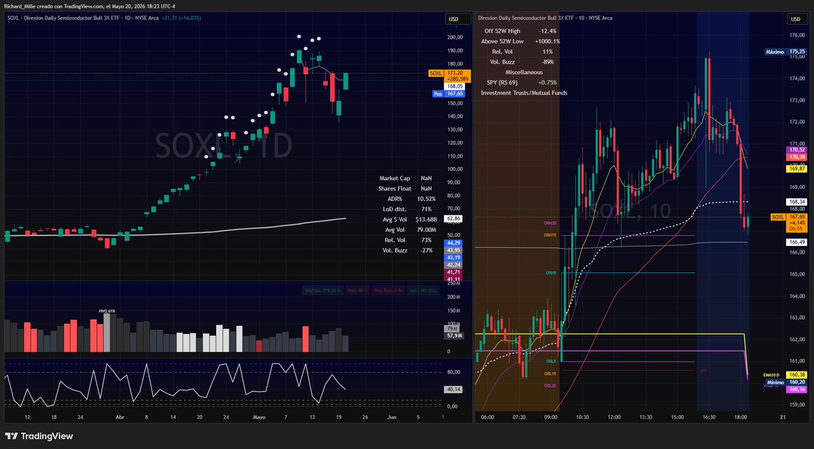814x449 pixels.
Task: Click the 166,49 price label
Action: 796,242
